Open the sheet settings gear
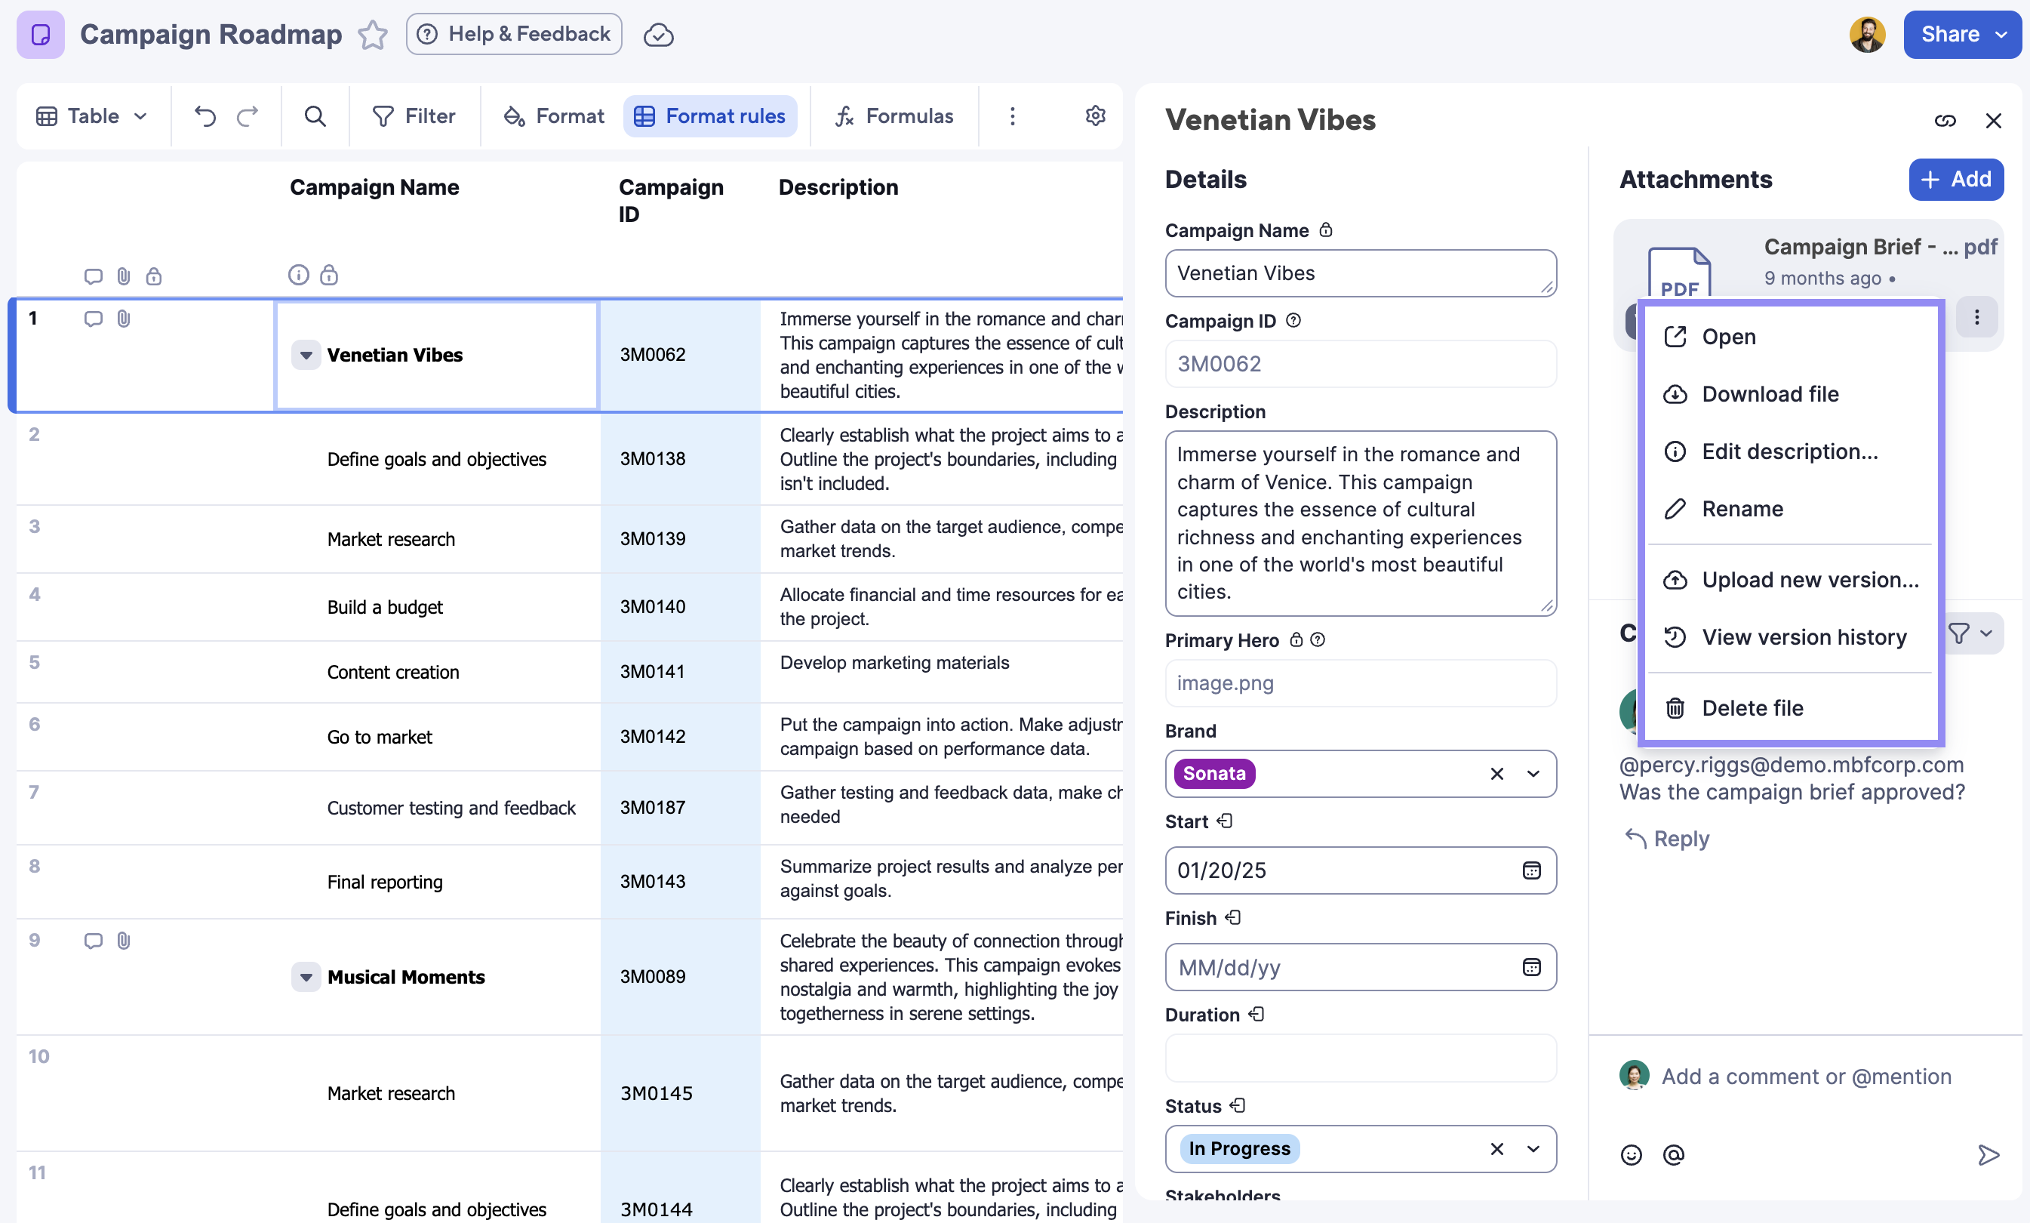Screen dimensions: 2030x1223 (x=1094, y=116)
